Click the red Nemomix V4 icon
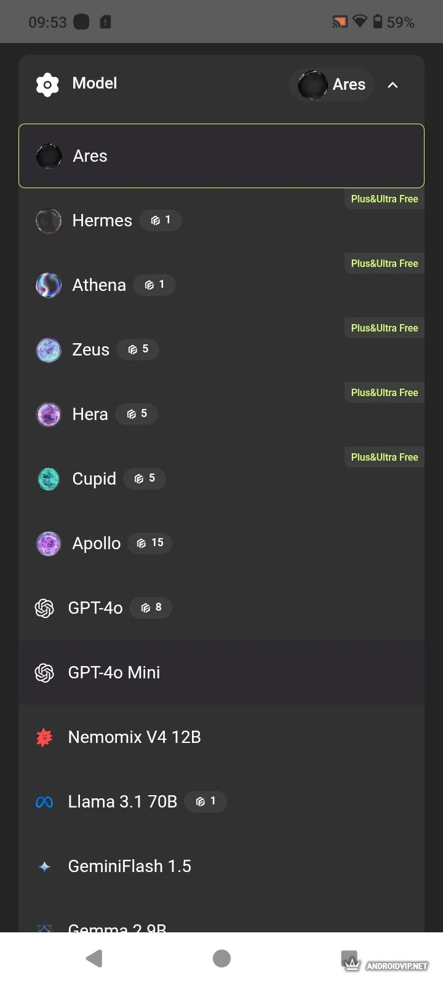 coord(44,737)
